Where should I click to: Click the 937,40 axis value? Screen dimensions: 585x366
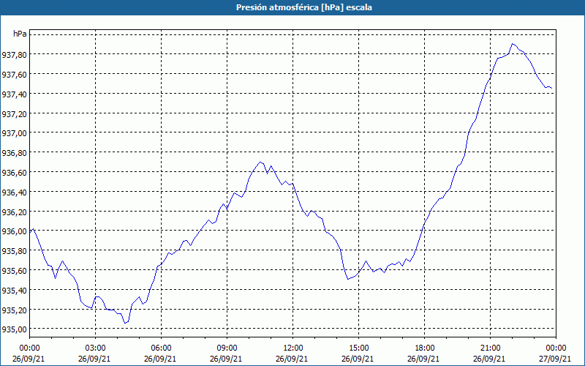pos(15,94)
